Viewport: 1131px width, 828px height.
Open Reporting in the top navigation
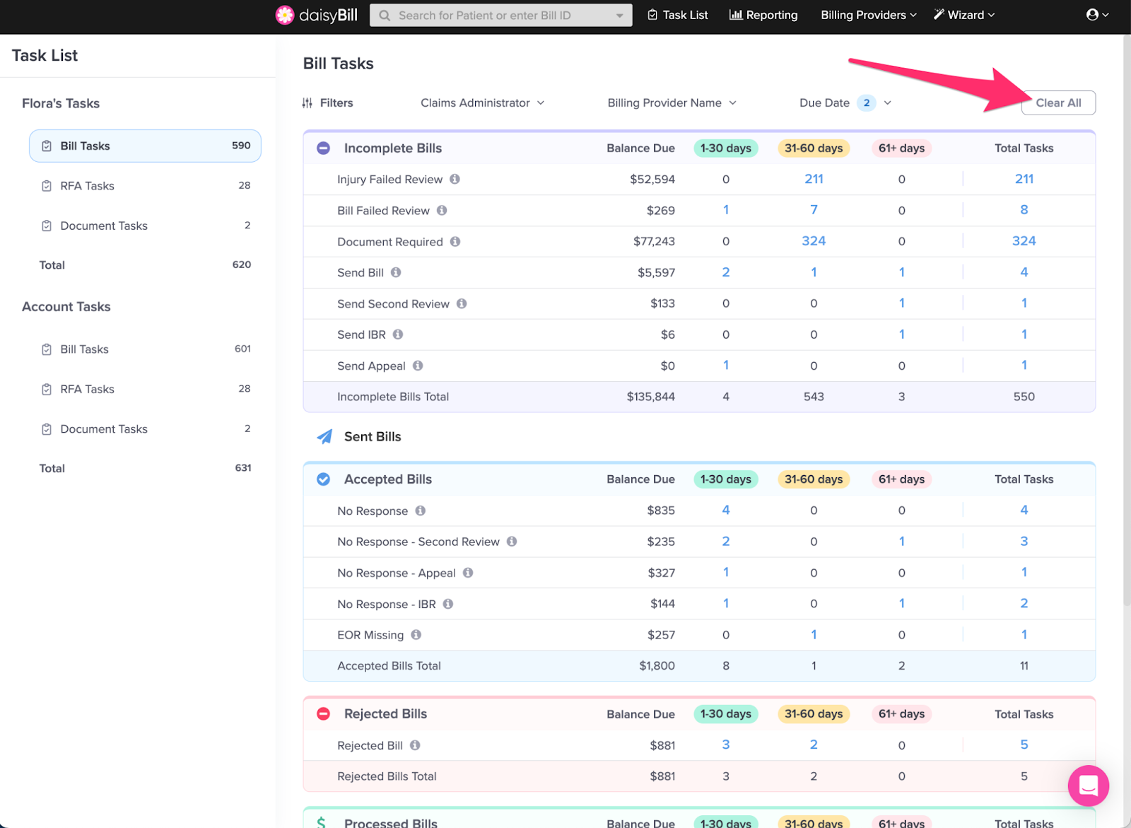point(763,15)
